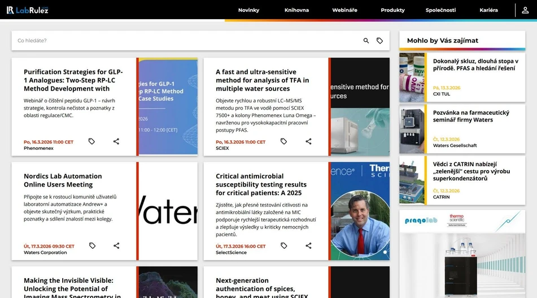Click tag icon on GLP-1 Purification webinar card
The image size is (537, 298).
coord(91,141)
